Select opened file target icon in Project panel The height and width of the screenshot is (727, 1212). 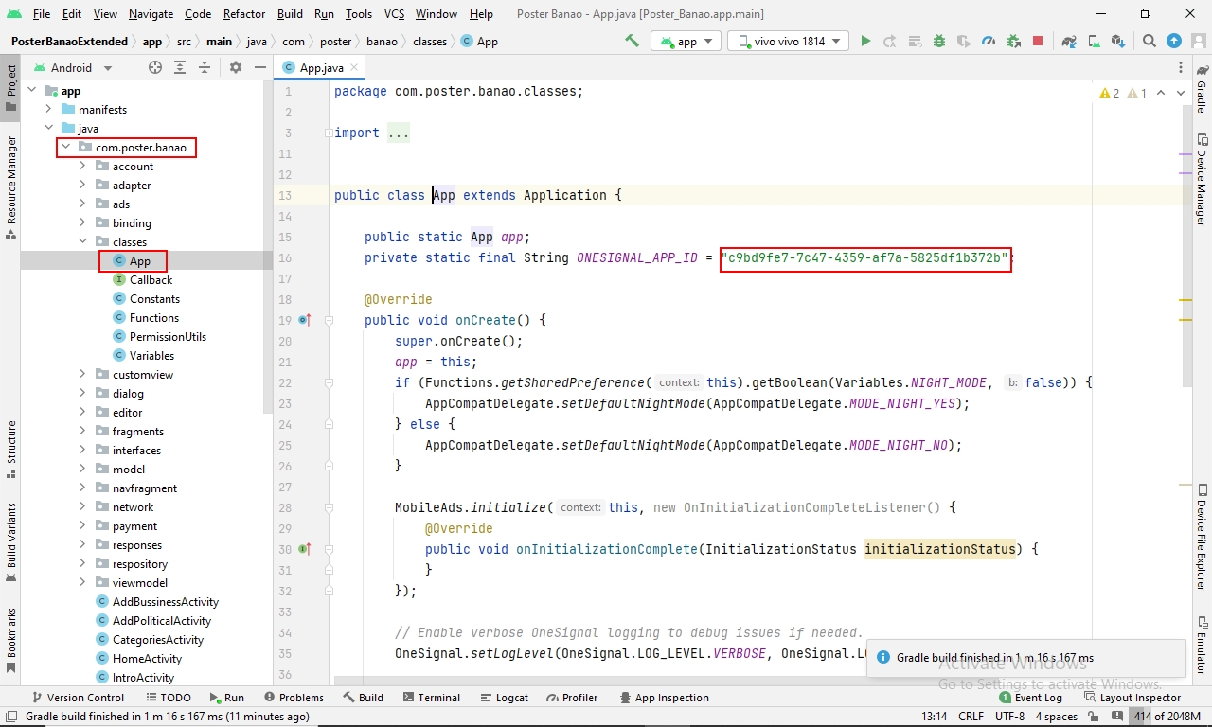(155, 67)
